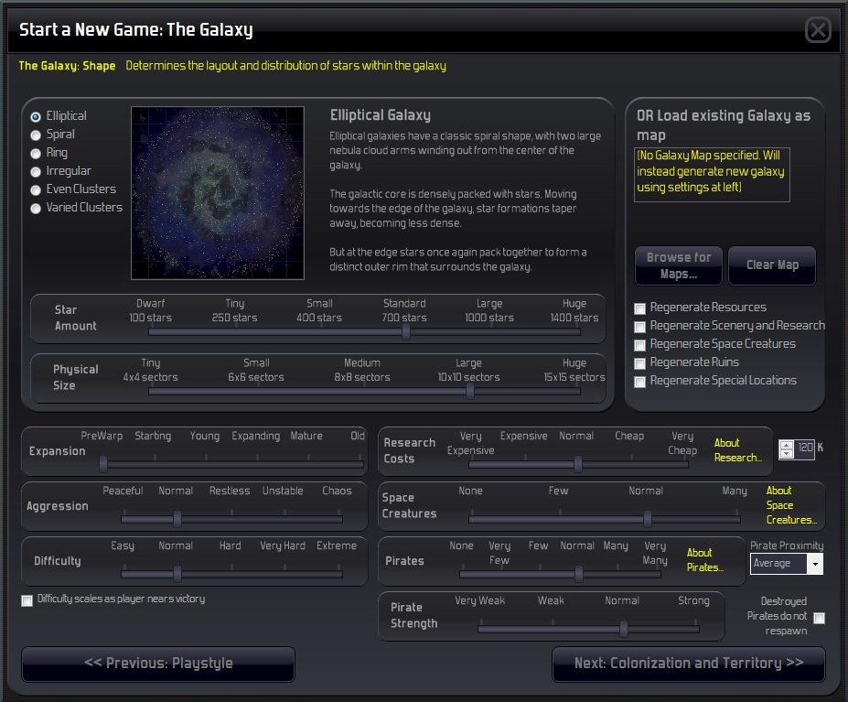The width and height of the screenshot is (848, 702).
Task: Click Tiny 4x4 sectors label
Action: 150,370
